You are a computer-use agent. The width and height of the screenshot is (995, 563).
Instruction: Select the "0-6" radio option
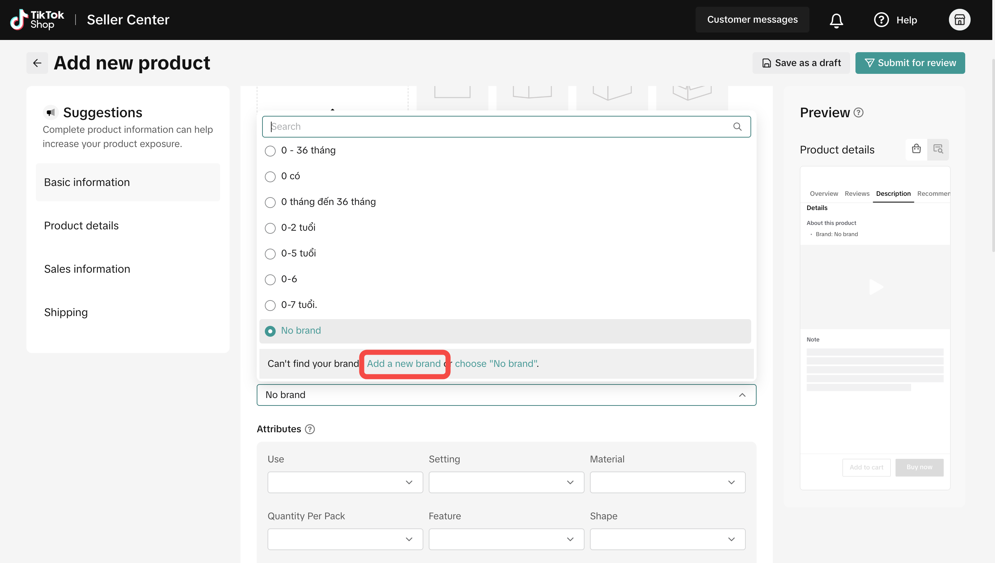(270, 279)
